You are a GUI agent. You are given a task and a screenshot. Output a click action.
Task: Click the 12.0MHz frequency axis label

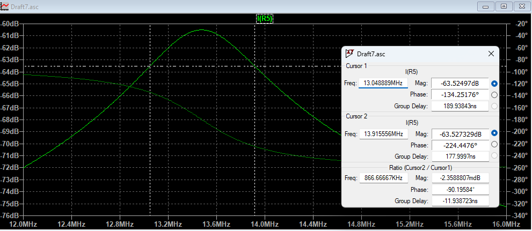tap(24, 224)
